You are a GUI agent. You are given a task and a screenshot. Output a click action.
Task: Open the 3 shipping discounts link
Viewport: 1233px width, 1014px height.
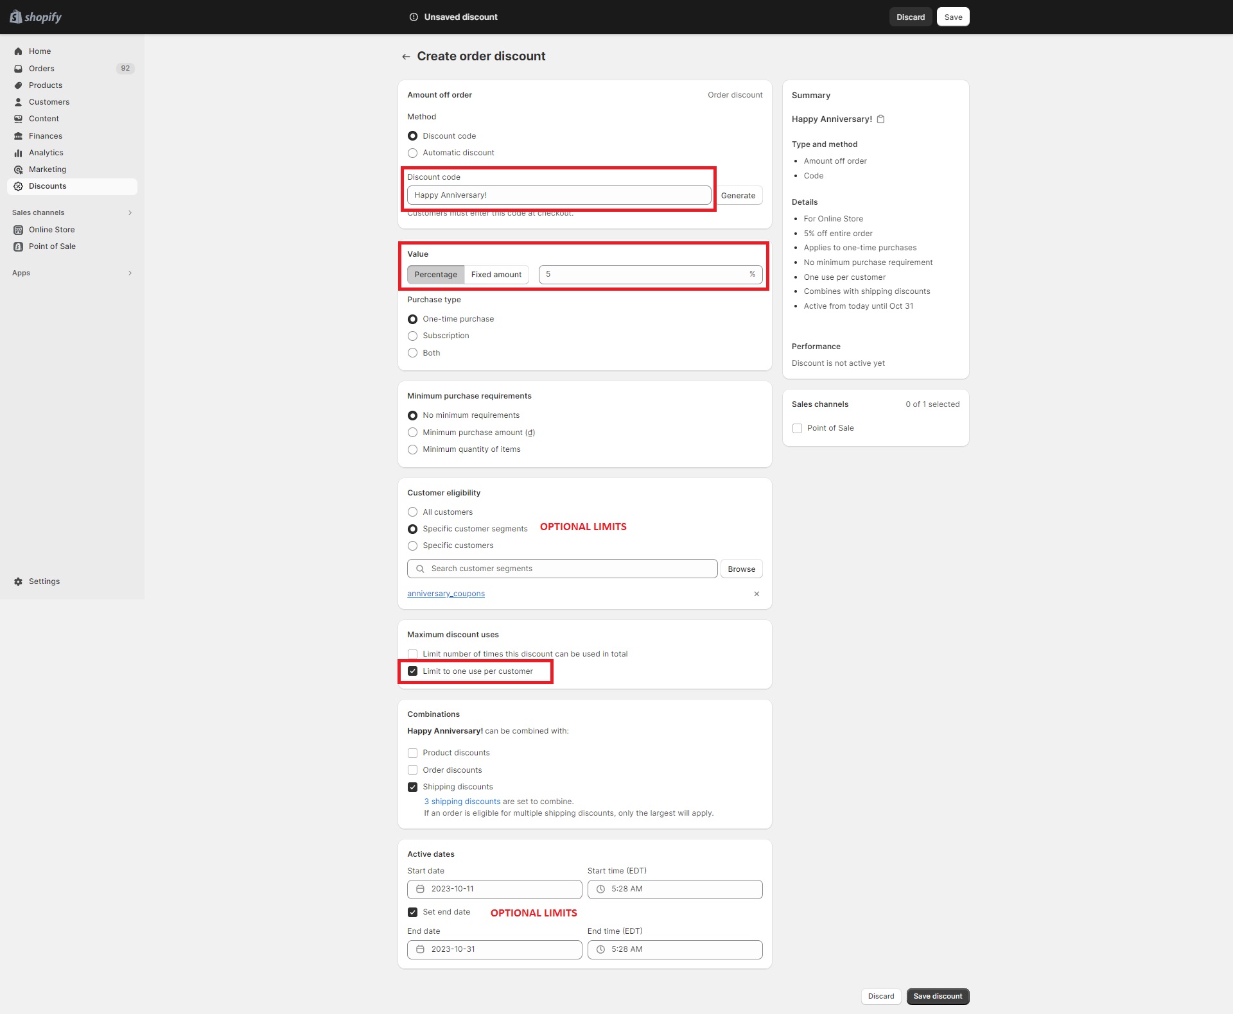point(462,802)
